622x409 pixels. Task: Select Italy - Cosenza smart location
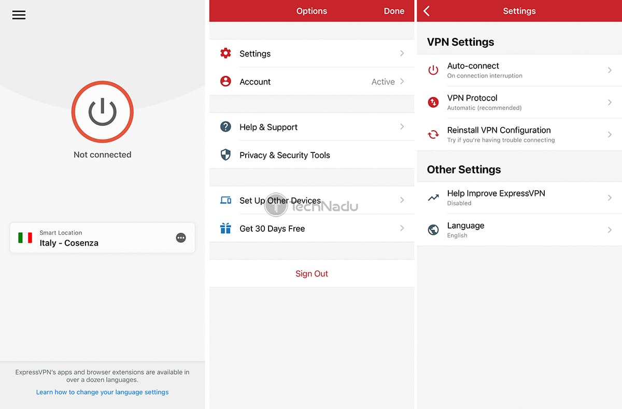[x=103, y=238]
